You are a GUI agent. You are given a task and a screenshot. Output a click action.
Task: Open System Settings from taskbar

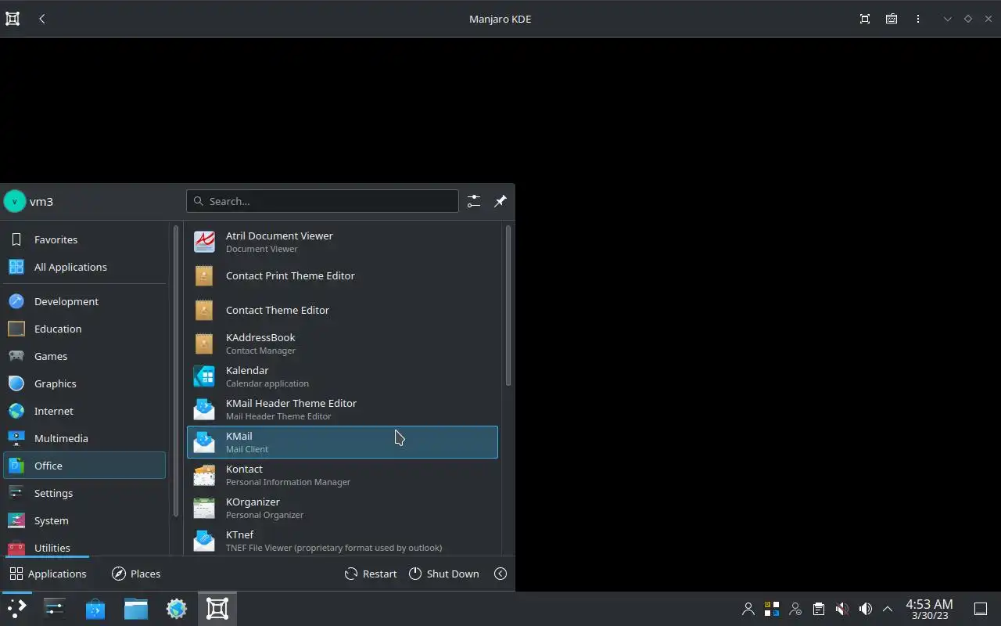(54, 609)
